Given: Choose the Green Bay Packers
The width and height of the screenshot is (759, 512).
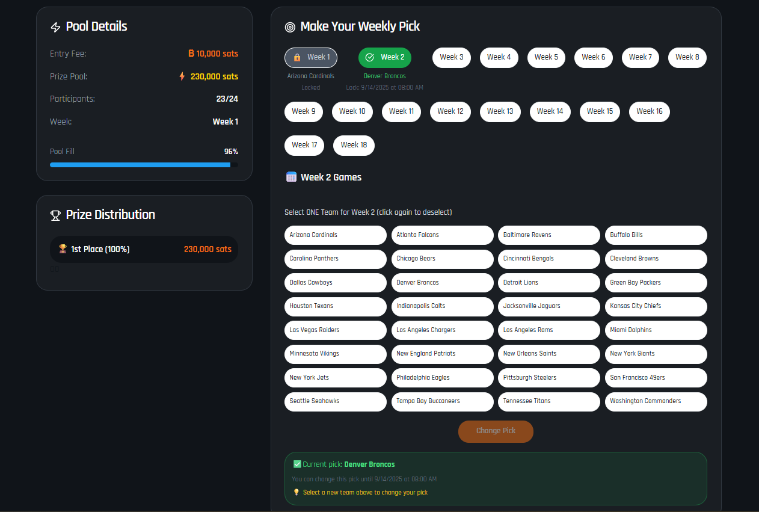Looking at the screenshot, I should pos(656,283).
